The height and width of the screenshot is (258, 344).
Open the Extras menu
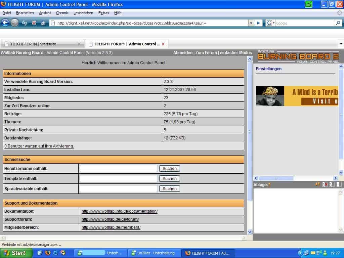[103, 13]
